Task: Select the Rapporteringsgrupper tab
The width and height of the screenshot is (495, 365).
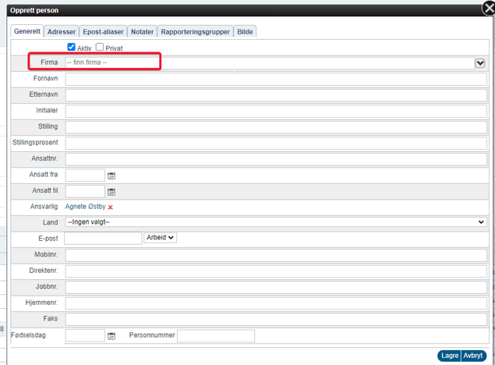Action: (x=195, y=32)
